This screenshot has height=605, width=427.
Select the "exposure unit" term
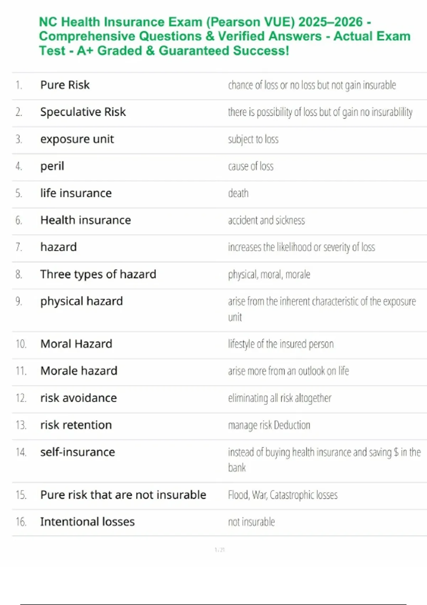pyautogui.click(x=77, y=139)
